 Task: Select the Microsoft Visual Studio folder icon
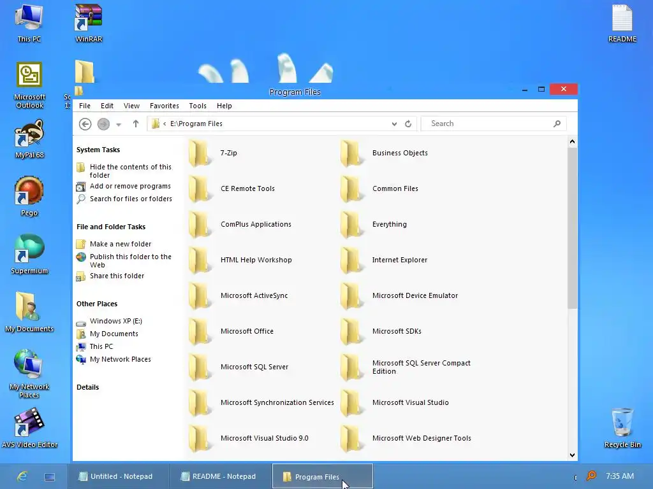point(351,403)
